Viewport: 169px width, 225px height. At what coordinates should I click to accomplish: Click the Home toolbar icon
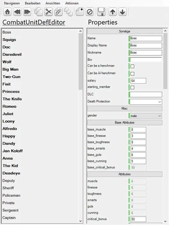point(7,12)
